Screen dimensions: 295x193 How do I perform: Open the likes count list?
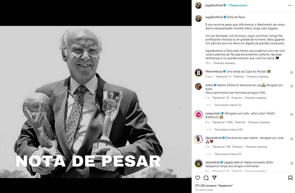click(x=214, y=186)
